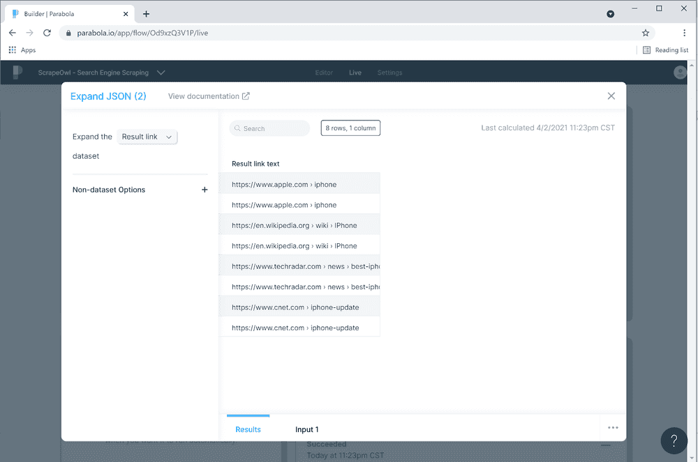Screen dimensions: 698x462
Task: Close the Builder | Parabola tab
Action: (126, 14)
